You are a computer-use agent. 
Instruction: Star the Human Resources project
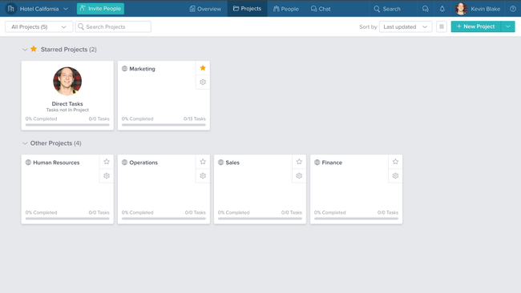coord(107,162)
